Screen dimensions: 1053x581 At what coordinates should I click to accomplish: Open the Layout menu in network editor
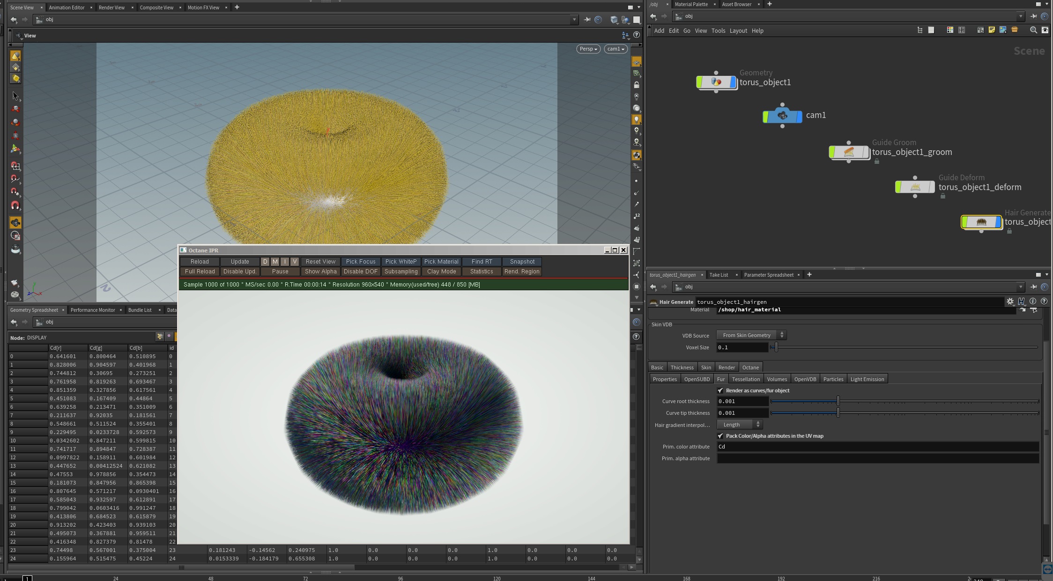click(738, 31)
